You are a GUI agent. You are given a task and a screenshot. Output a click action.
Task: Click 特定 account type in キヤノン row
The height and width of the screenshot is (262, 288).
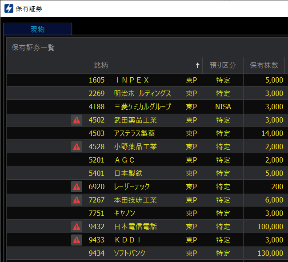pyautogui.click(x=223, y=214)
